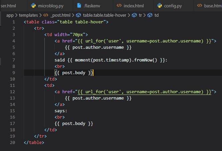Expand the 'app' breadcrumb folder
Image resolution: width=222 pixels, height=151 pixels.
pos(10,15)
